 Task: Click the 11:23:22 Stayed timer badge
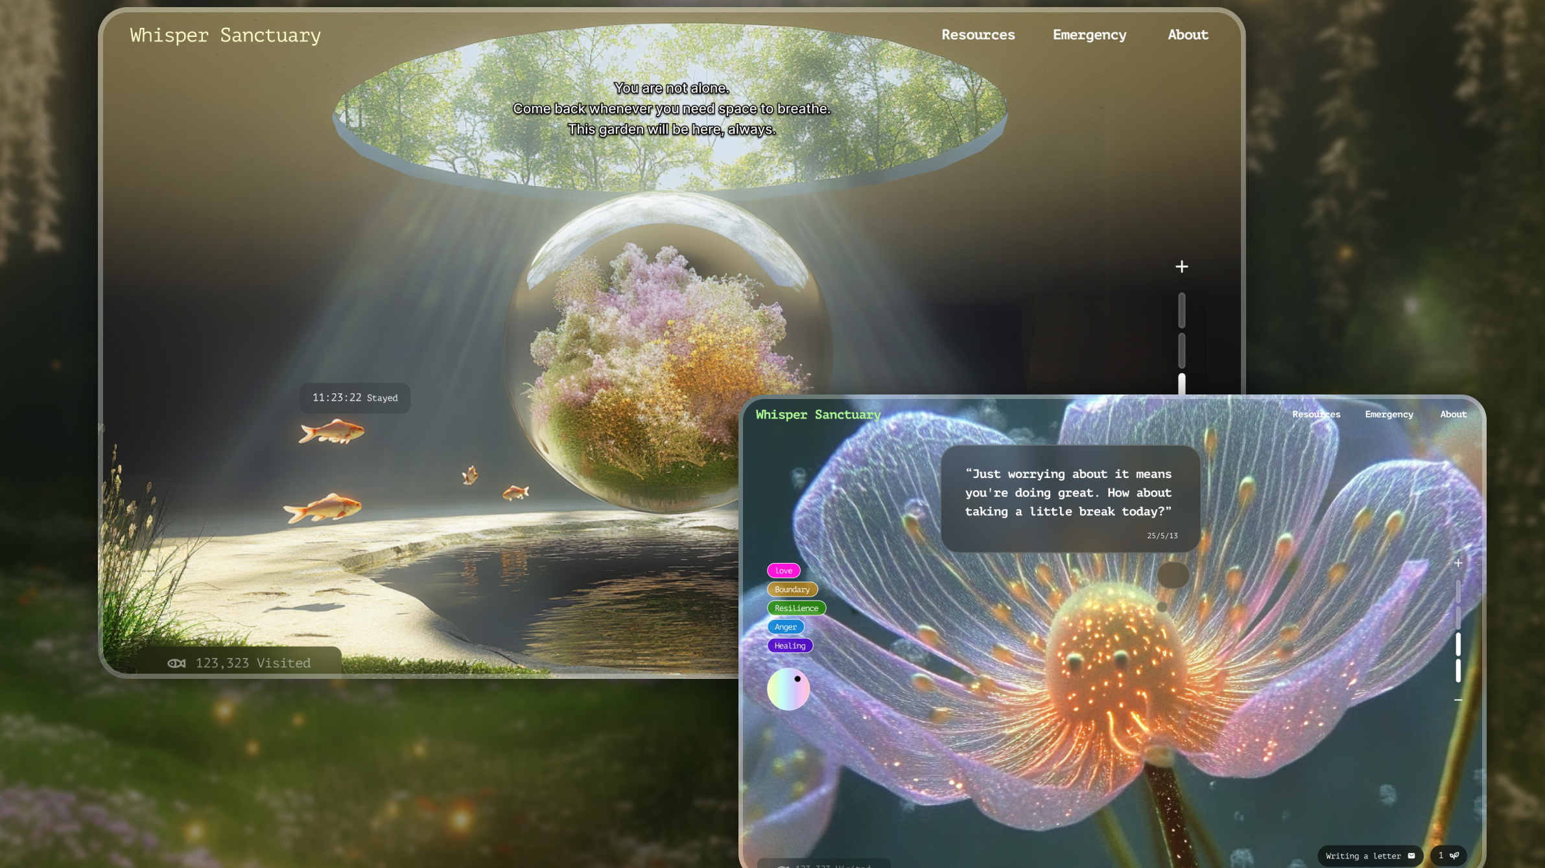(355, 398)
